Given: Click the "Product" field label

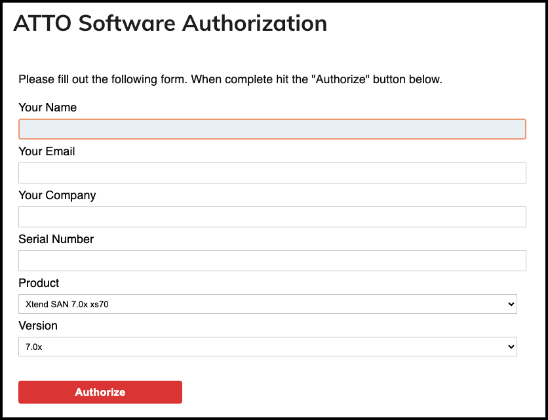Looking at the screenshot, I should tap(39, 283).
